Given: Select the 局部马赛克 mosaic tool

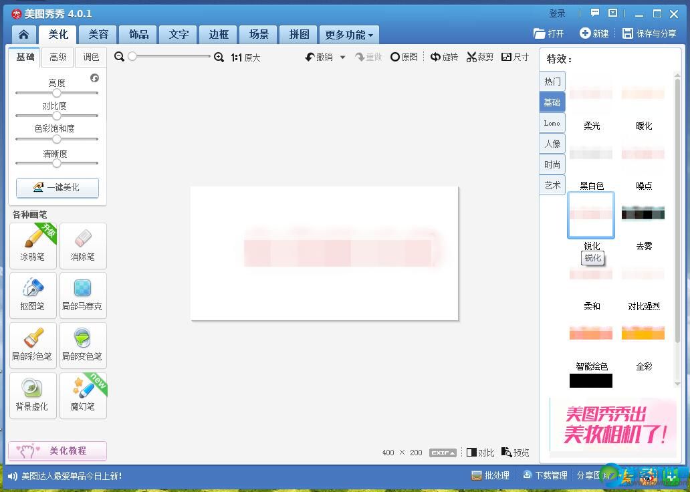Looking at the screenshot, I should click(x=83, y=295).
